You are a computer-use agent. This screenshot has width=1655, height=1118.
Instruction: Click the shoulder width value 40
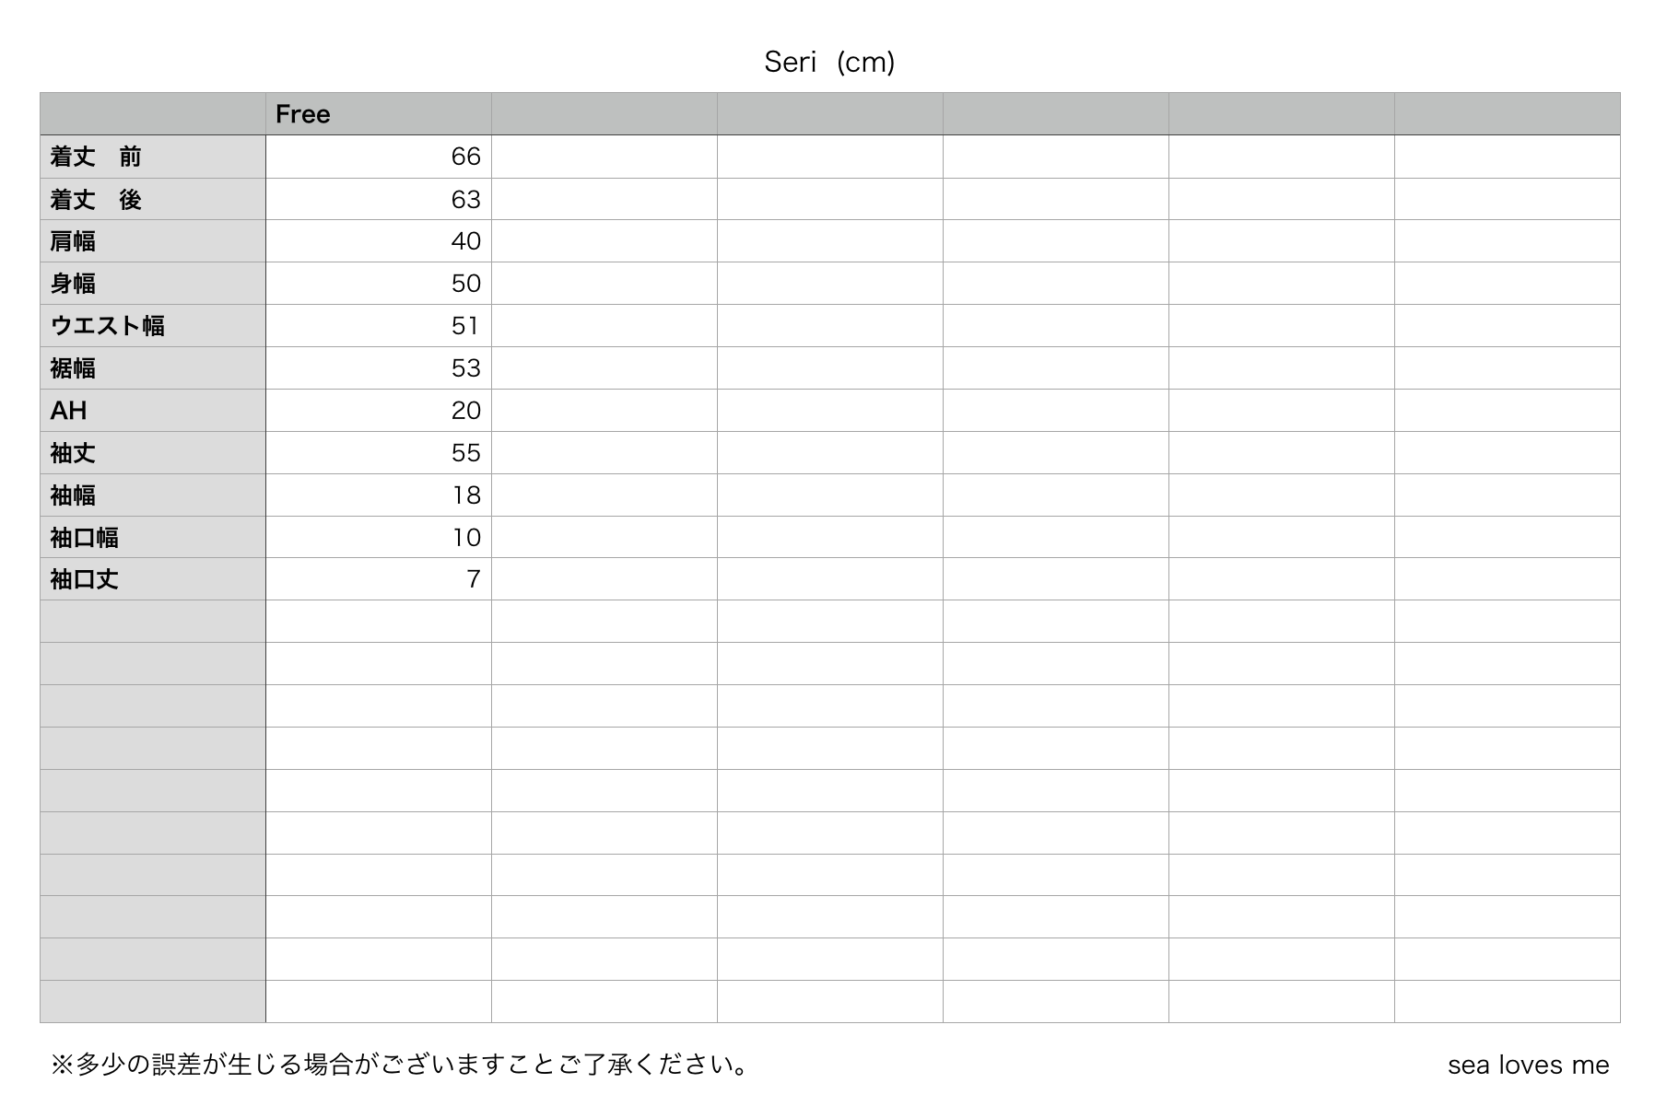(379, 241)
